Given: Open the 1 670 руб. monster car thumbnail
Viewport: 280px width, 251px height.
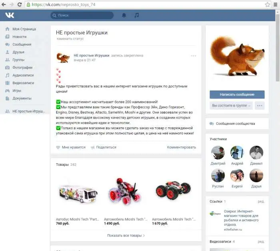Looking at the screenshot, I should [173, 191].
